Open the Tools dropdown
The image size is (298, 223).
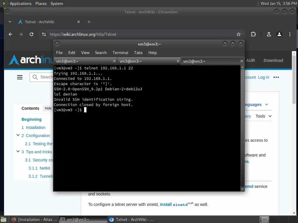[x=263, y=116]
